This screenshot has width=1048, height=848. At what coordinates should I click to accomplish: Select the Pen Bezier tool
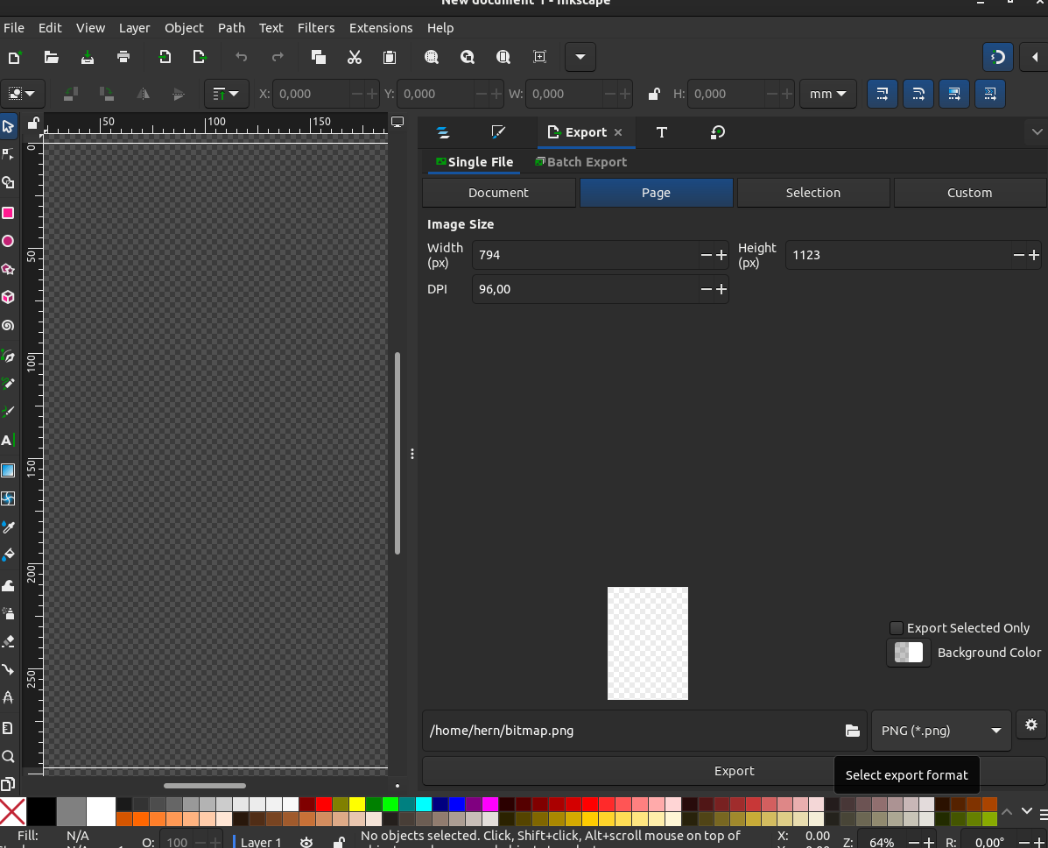coord(8,356)
